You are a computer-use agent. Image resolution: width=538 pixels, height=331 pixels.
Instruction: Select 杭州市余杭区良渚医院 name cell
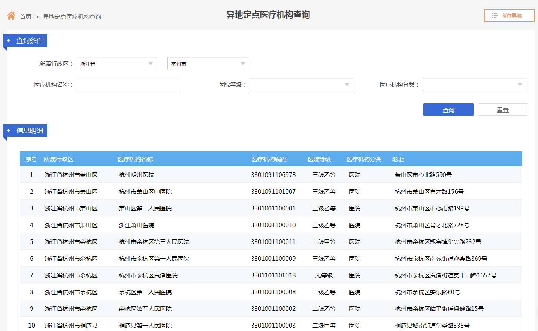[148, 275]
